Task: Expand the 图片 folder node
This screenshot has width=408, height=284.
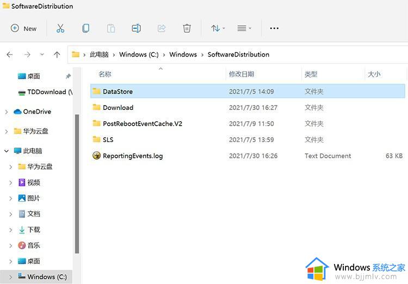Action: point(11,199)
